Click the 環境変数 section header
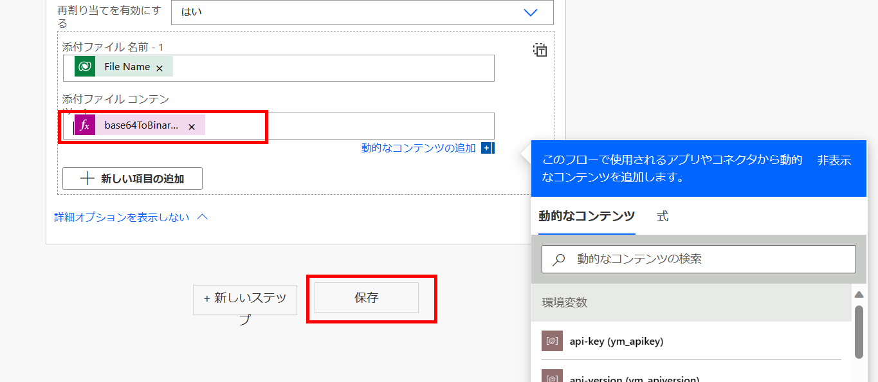The height and width of the screenshot is (382, 878). 691,302
